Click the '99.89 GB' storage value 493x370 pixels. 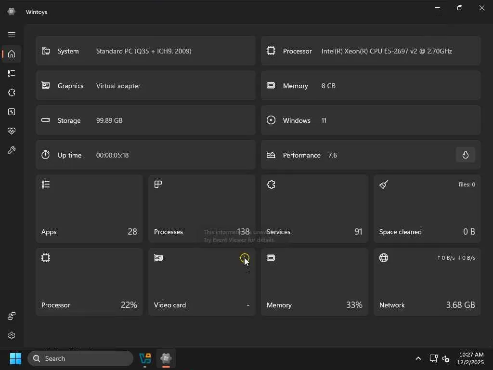click(x=109, y=120)
